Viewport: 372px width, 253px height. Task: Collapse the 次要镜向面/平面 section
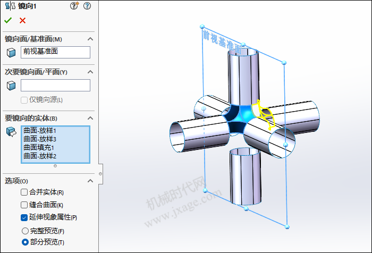point(90,72)
